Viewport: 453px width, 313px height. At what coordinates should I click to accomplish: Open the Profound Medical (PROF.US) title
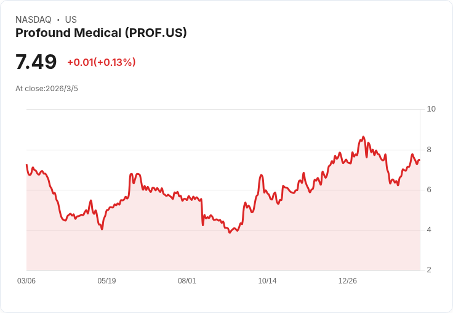pyautogui.click(x=101, y=33)
